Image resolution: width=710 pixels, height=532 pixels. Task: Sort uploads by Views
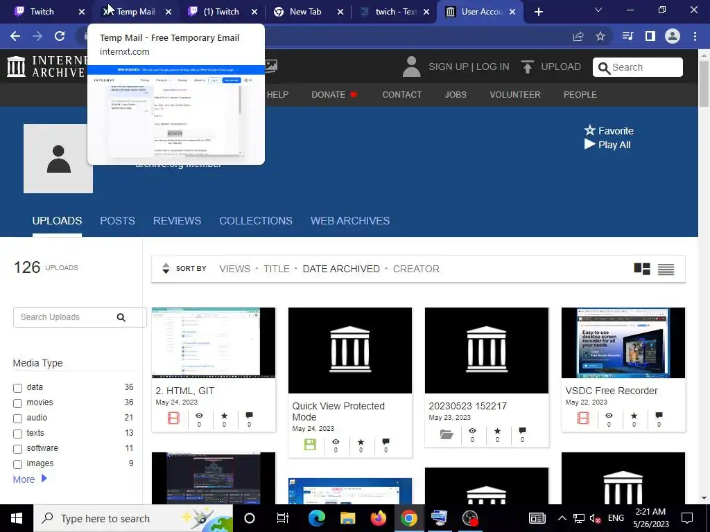[x=234, y=269]
